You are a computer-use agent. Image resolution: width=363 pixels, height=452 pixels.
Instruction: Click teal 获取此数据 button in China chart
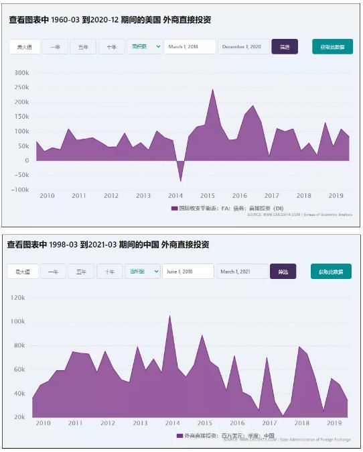[x=331, y=271]
